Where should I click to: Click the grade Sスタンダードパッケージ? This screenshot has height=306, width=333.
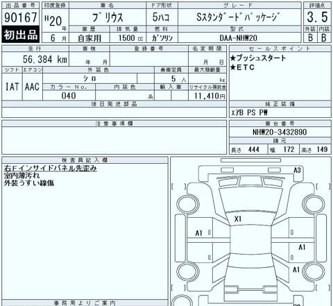(x=238, y=17)
